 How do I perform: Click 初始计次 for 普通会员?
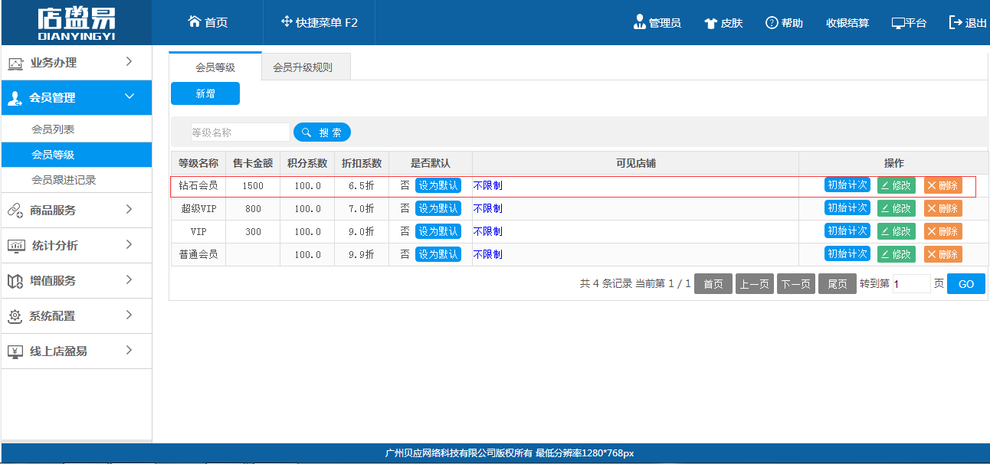click(x=847, y=253)
